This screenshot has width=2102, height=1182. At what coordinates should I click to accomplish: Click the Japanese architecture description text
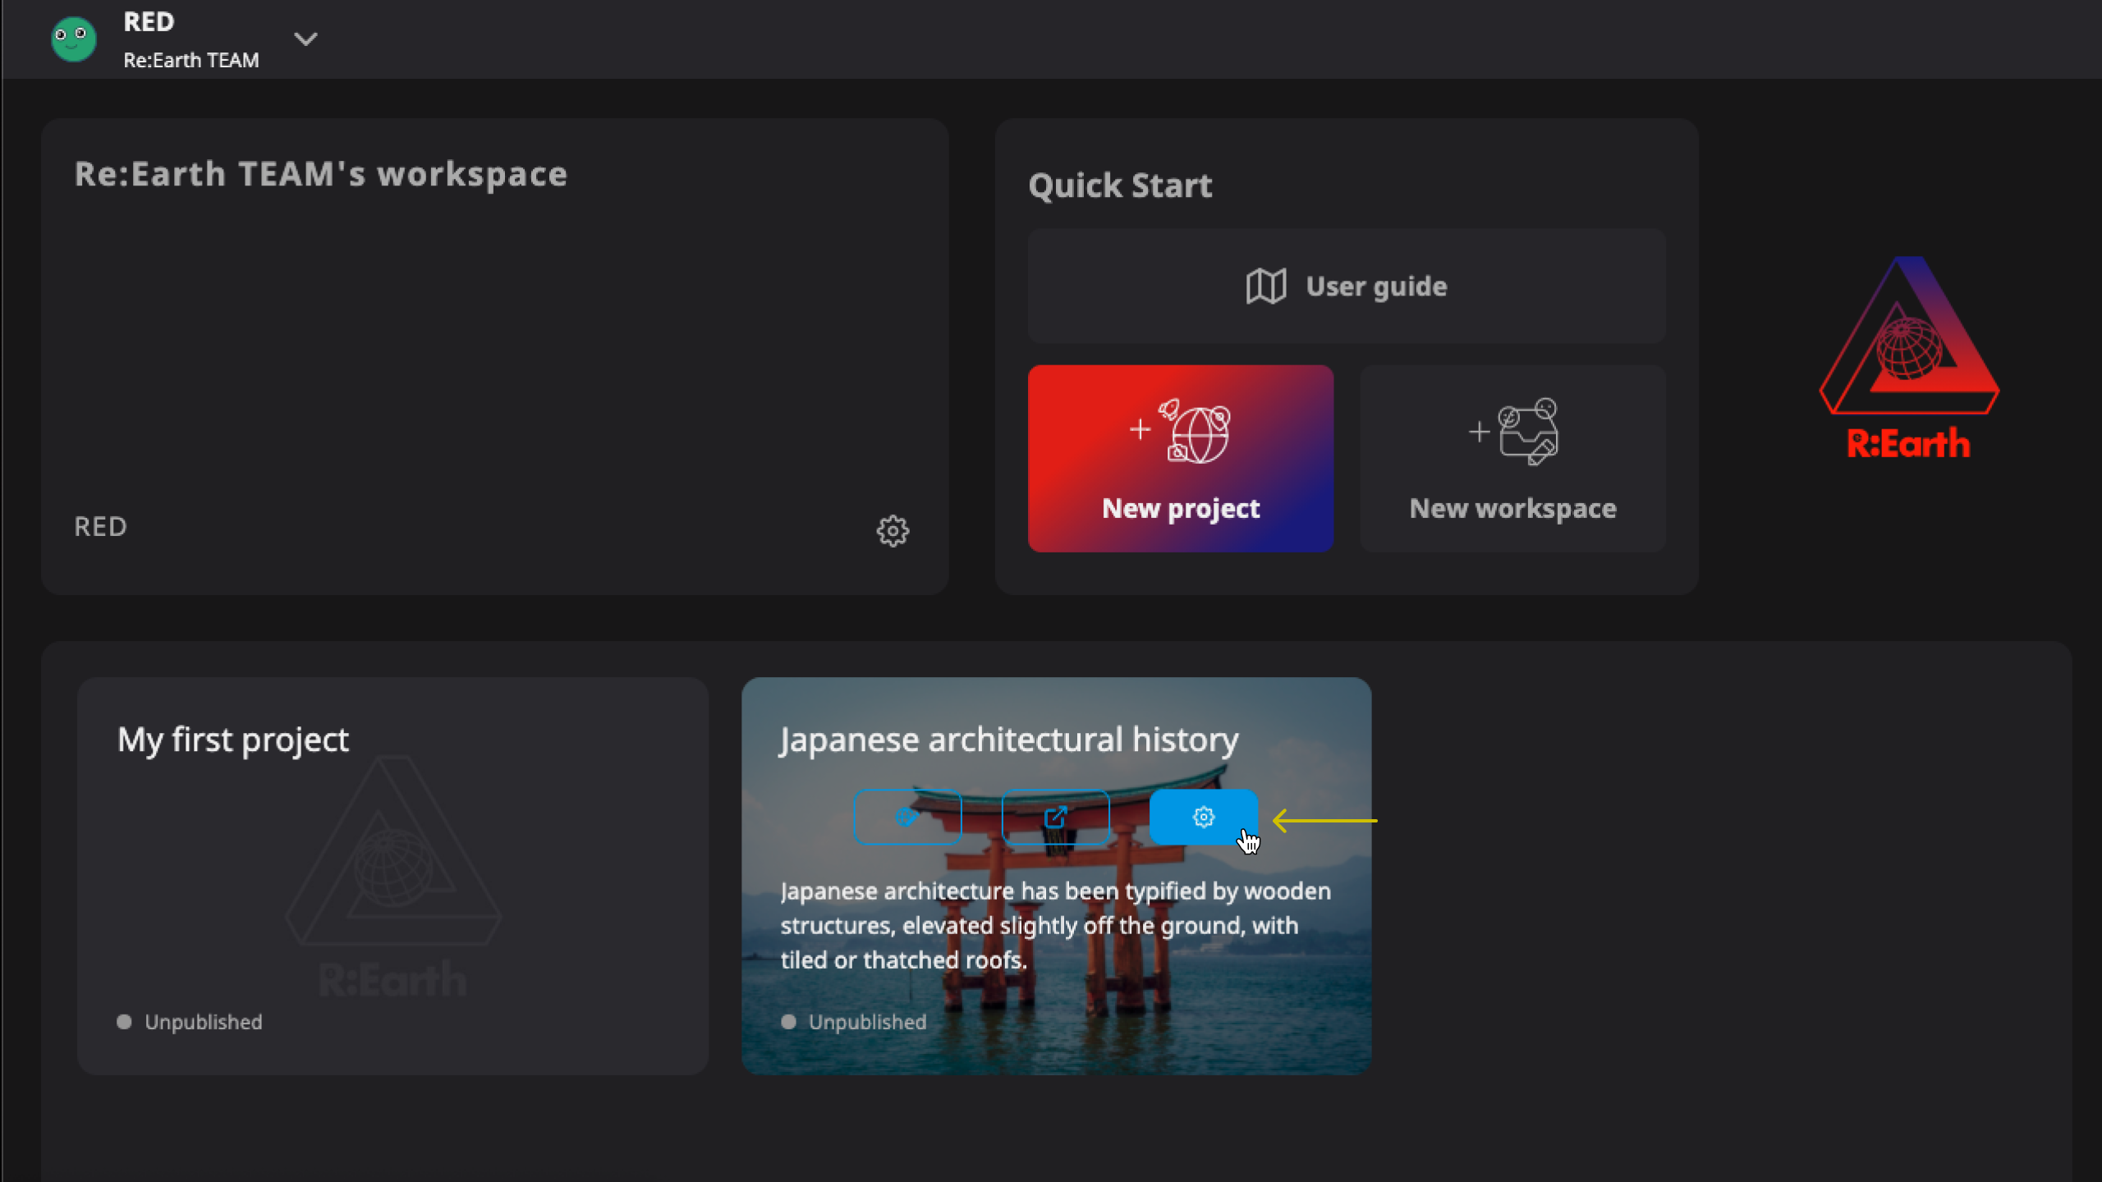[x=1055, y=925]
